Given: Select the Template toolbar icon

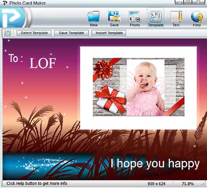Looking at the screenshot, I should pos(155,17).
